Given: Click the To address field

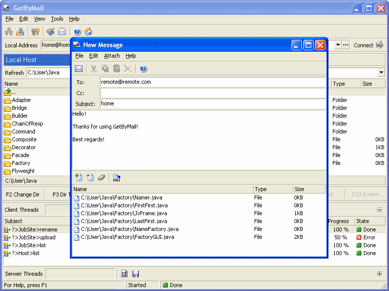Looking at the screenshot, I should (x=213, y=82).
